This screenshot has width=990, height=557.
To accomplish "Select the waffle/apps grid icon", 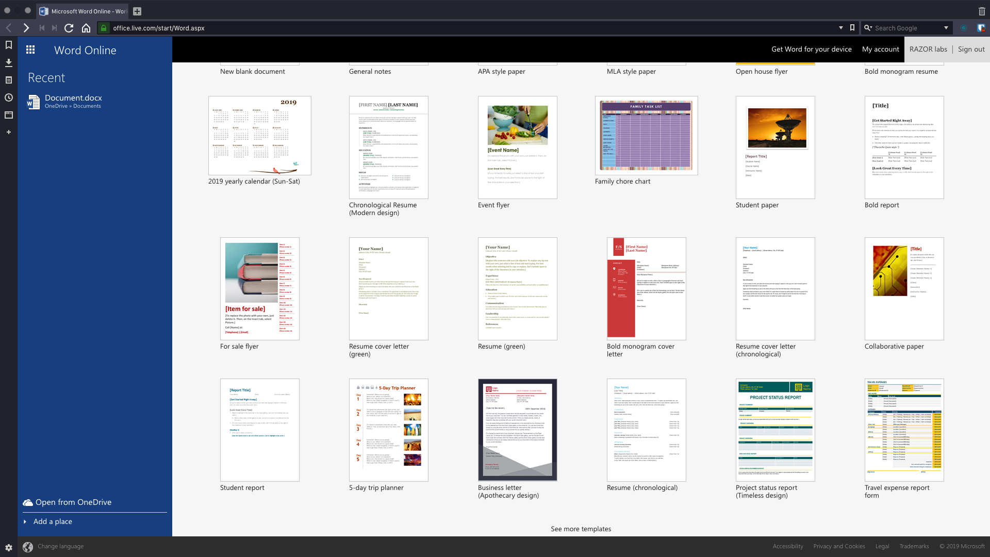I will pyautogui.click(x=30, y=50).
